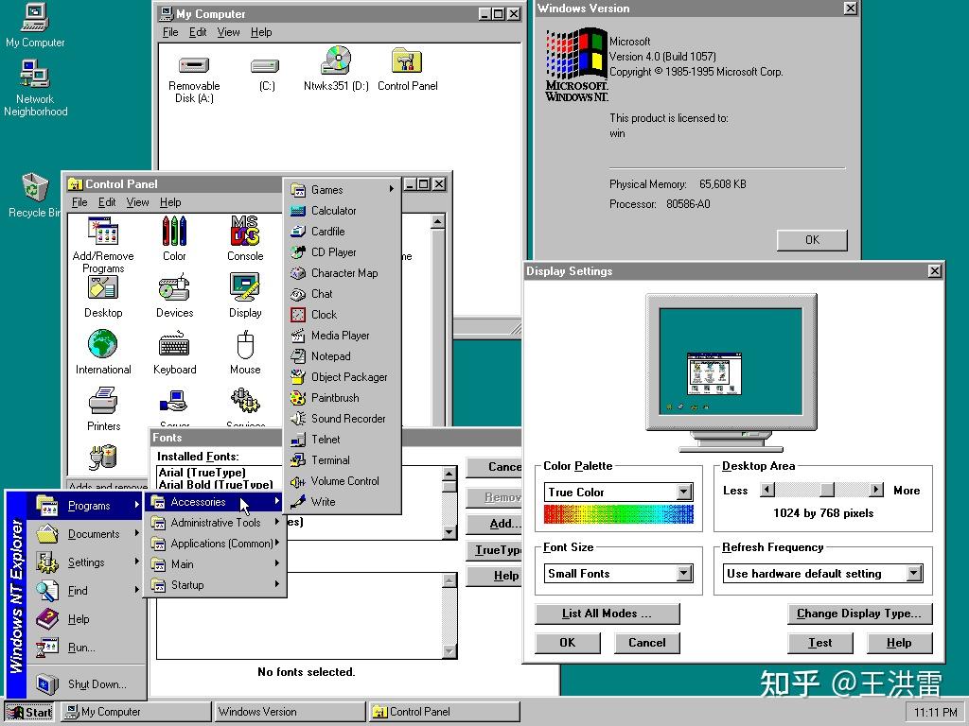Open the Color Palette dropdown
The image size is (969, 726).
pyautogui.click(x=684, y=492)
